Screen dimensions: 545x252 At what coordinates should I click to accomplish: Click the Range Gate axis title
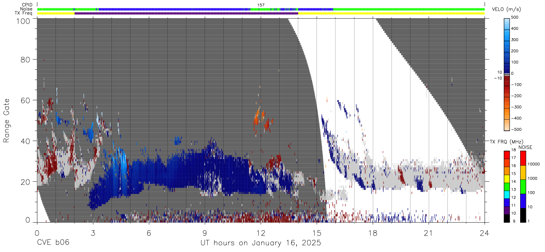(7, 120)
